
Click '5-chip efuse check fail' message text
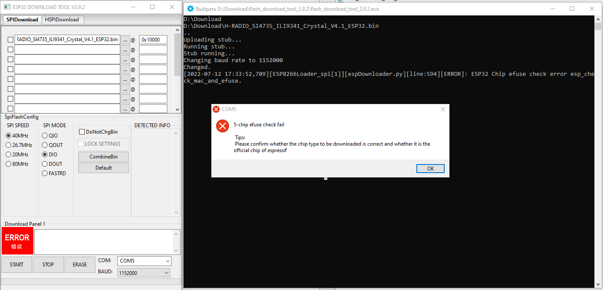pyautogui.click(x=259, y=125)
